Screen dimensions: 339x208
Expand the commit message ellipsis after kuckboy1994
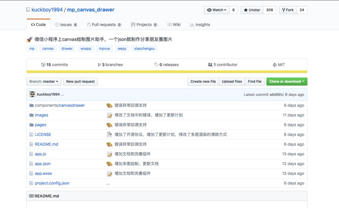click(x=62, y=95)
